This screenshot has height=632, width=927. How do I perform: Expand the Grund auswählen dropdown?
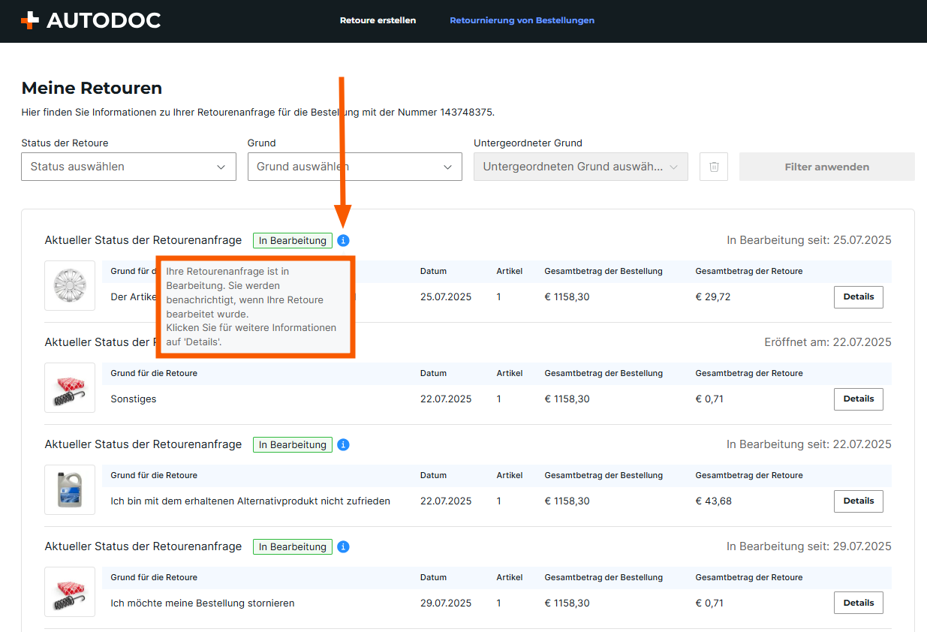(354, 167)
